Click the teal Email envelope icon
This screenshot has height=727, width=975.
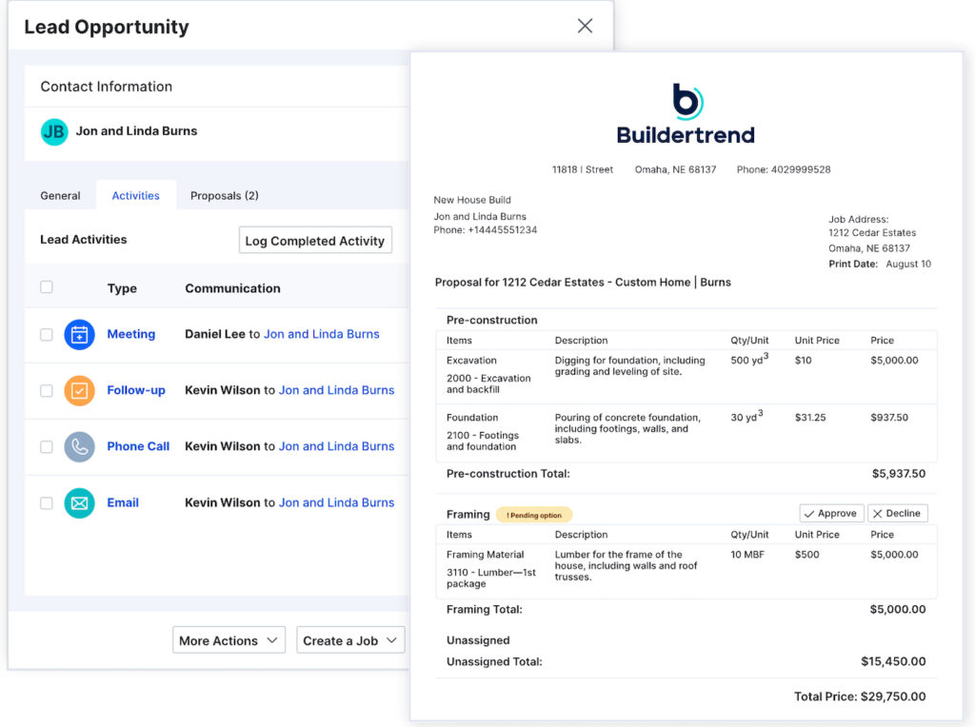[x=79, y=503]
